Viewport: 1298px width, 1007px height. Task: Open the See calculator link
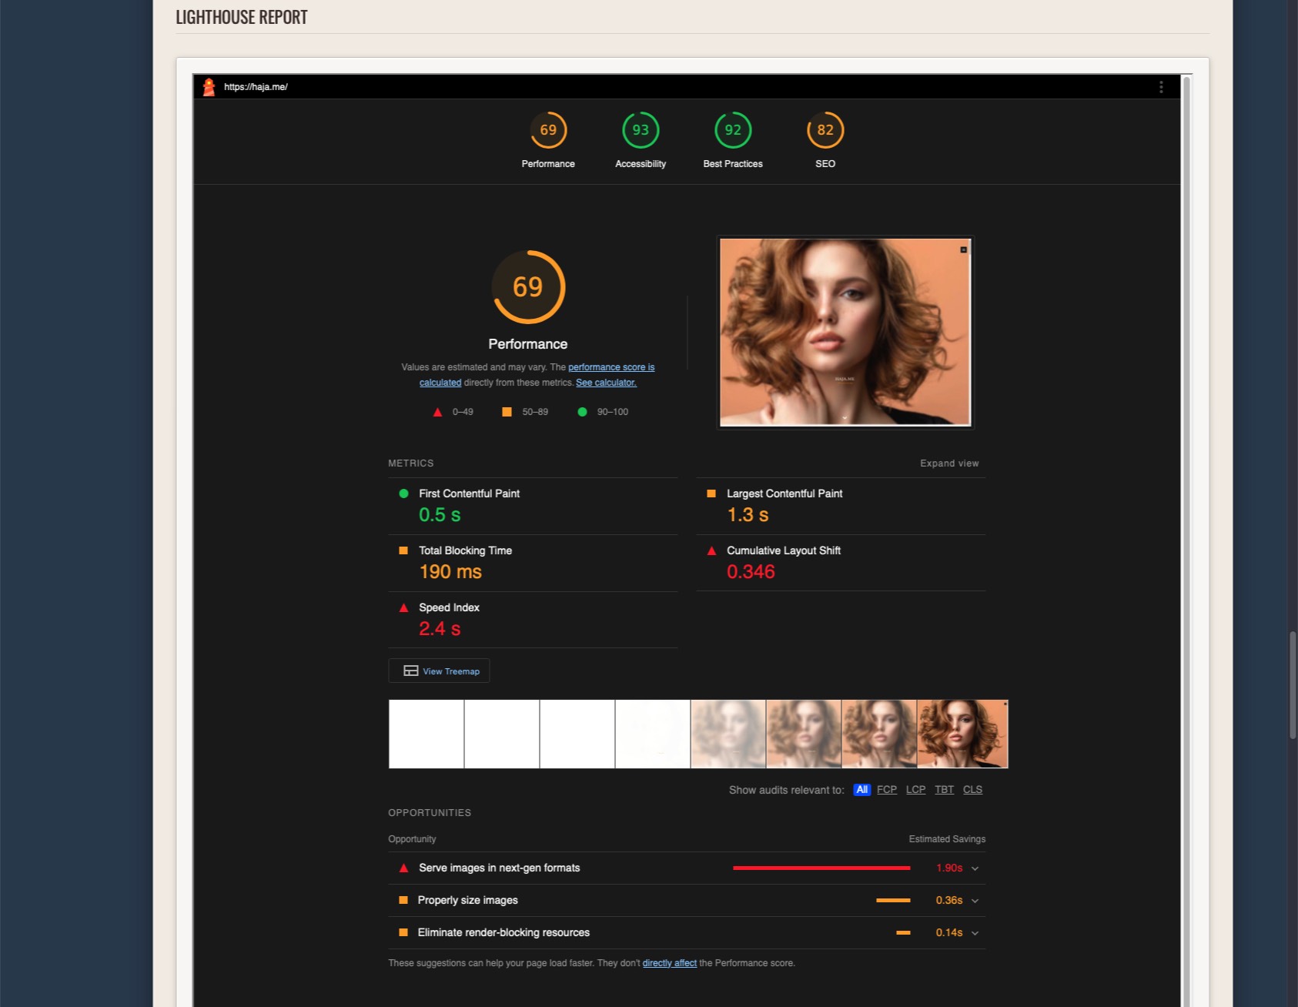pos(606,383)
